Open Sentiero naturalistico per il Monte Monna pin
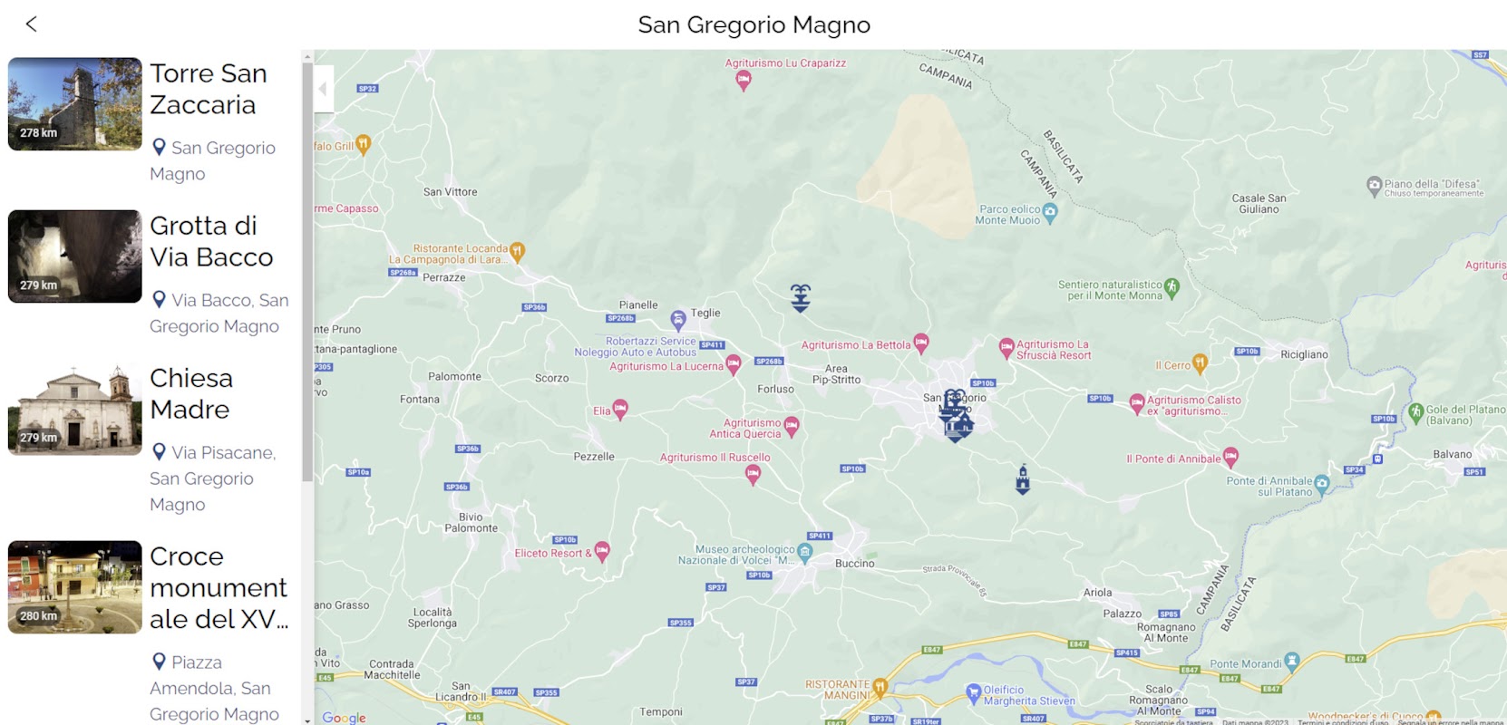The height and width of the screenshot is (725, 1507). [x=1172, y=288]
